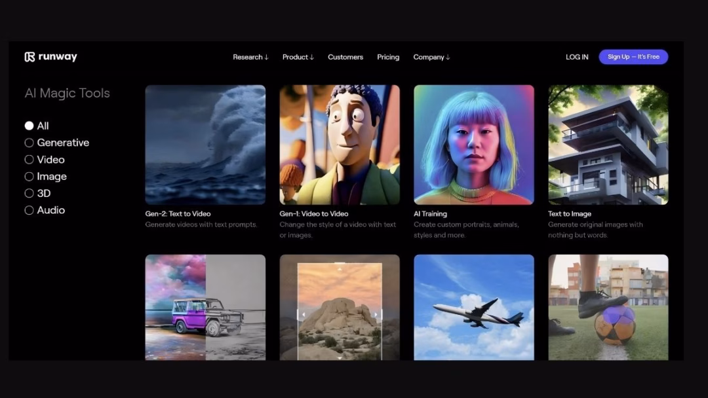This screenshot has height=398, width=708.
Task: Go to the Customers page
Action: click(345, 57)
